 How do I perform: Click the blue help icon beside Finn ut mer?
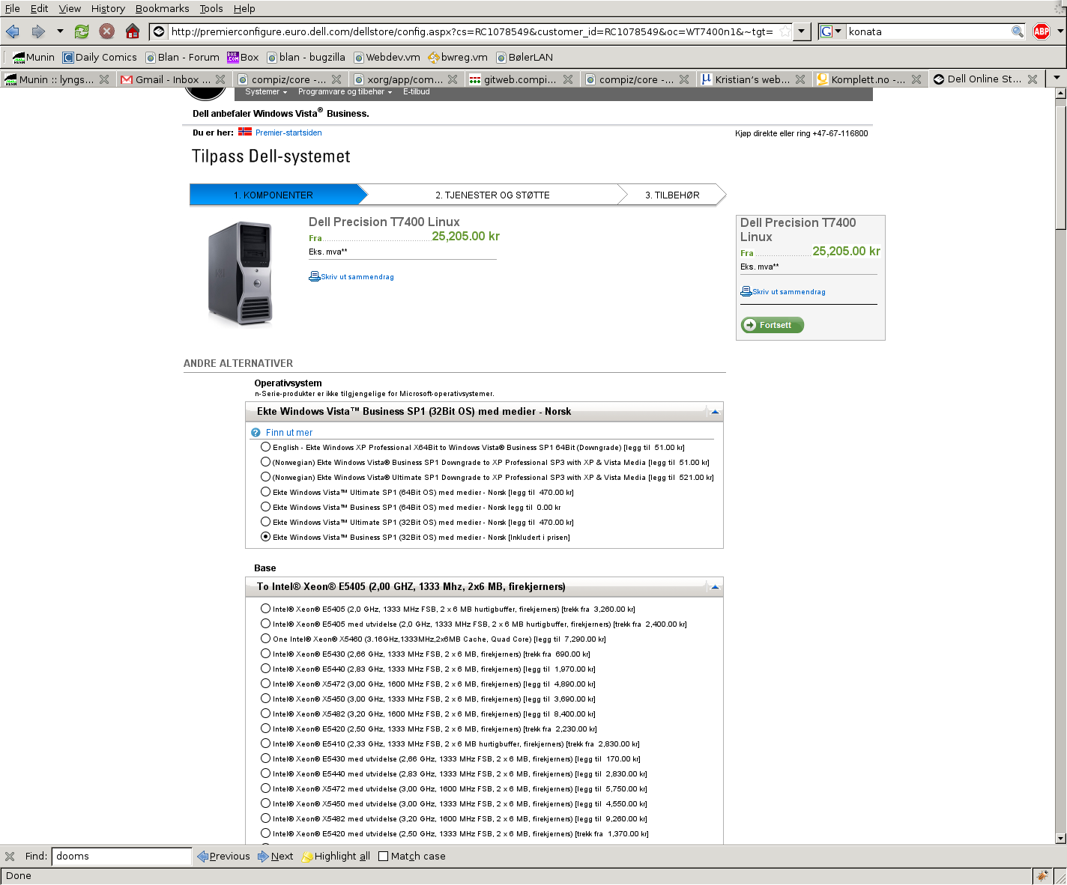[x=256, y=433]
